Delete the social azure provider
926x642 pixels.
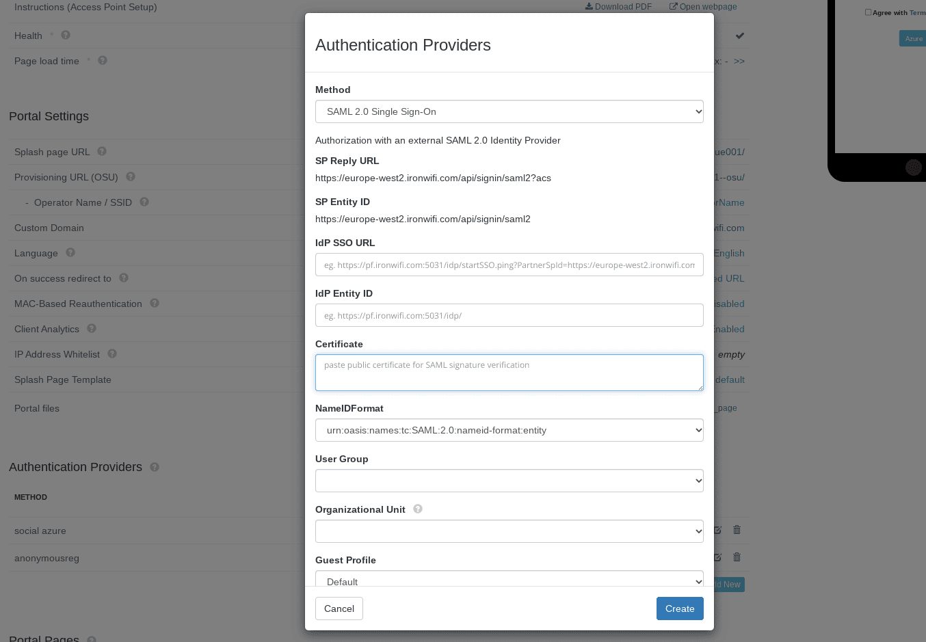pyautogui.click(x=737, y=530)
